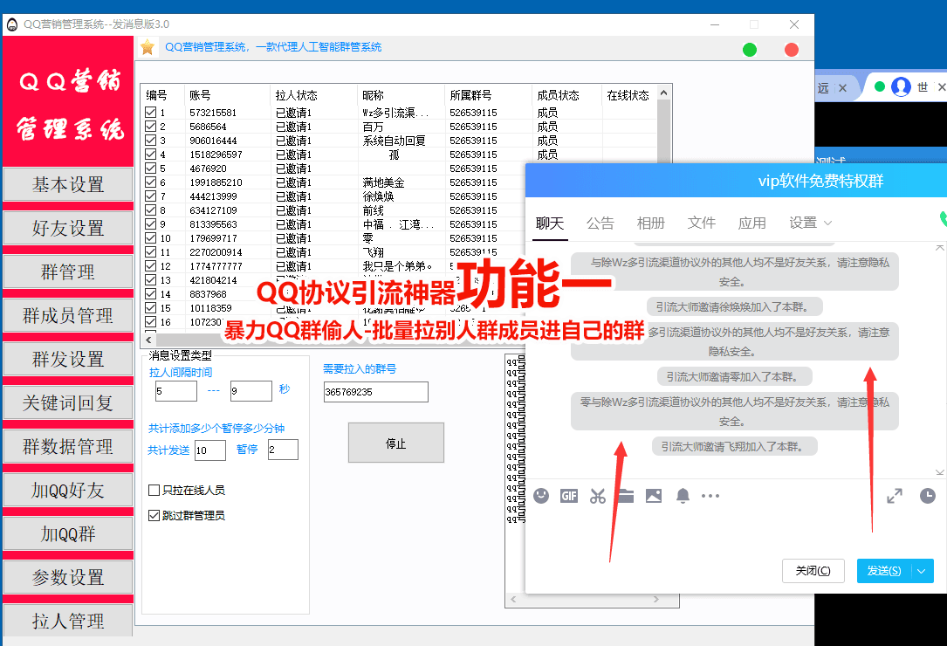Toggle checkbox for row 9 account 813395563
Image resolution: width=947 pixels, height=646 pixels.
pyautogui.click(x=151, y=224)
